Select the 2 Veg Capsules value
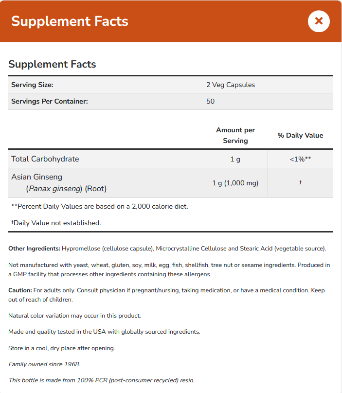342x393 pixels. pos(230,85)
